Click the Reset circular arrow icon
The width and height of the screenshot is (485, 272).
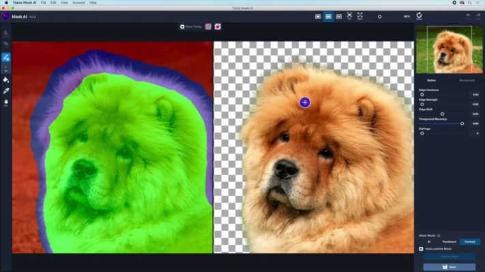tap(419, 16)
